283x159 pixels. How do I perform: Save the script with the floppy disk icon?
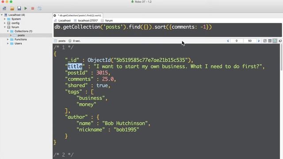19,8
